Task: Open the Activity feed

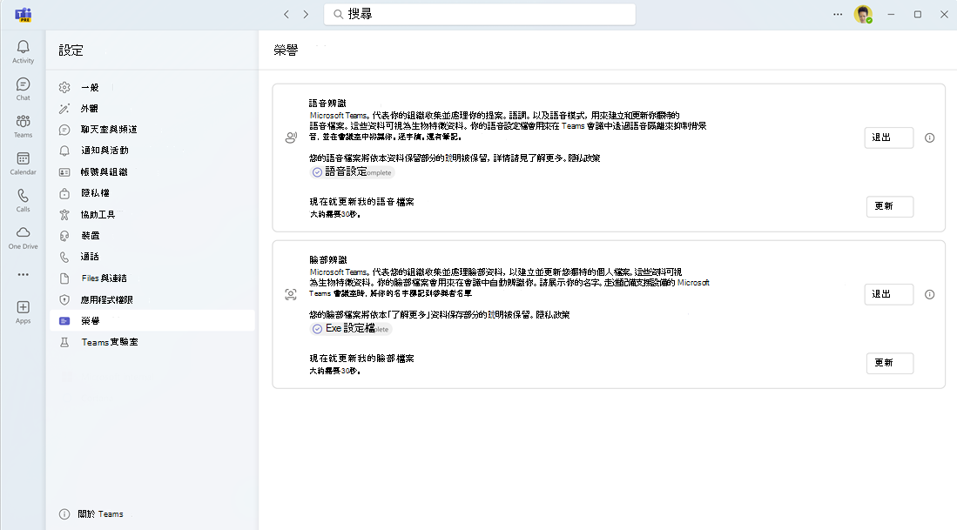Action: (x=24, y=52)
